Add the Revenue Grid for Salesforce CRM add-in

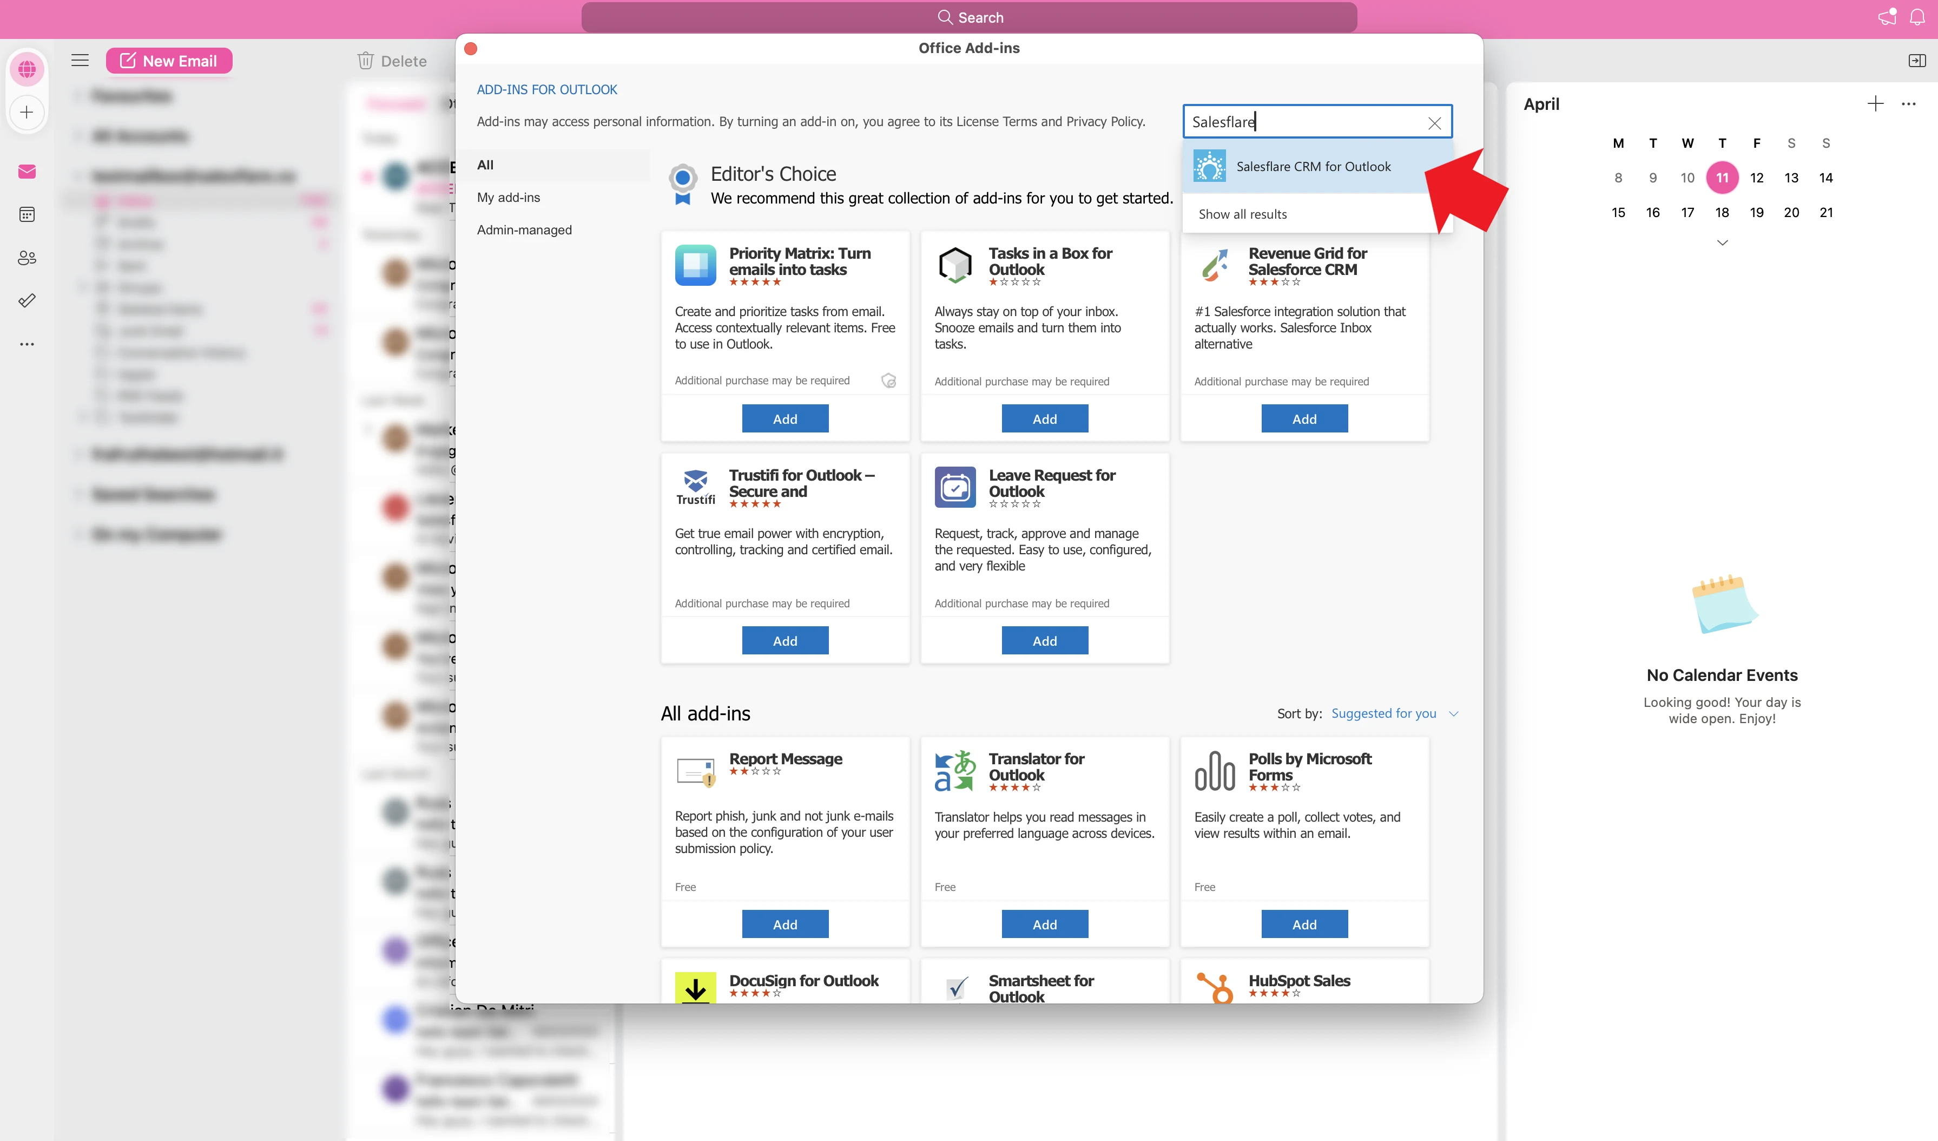click(1304, 418)
